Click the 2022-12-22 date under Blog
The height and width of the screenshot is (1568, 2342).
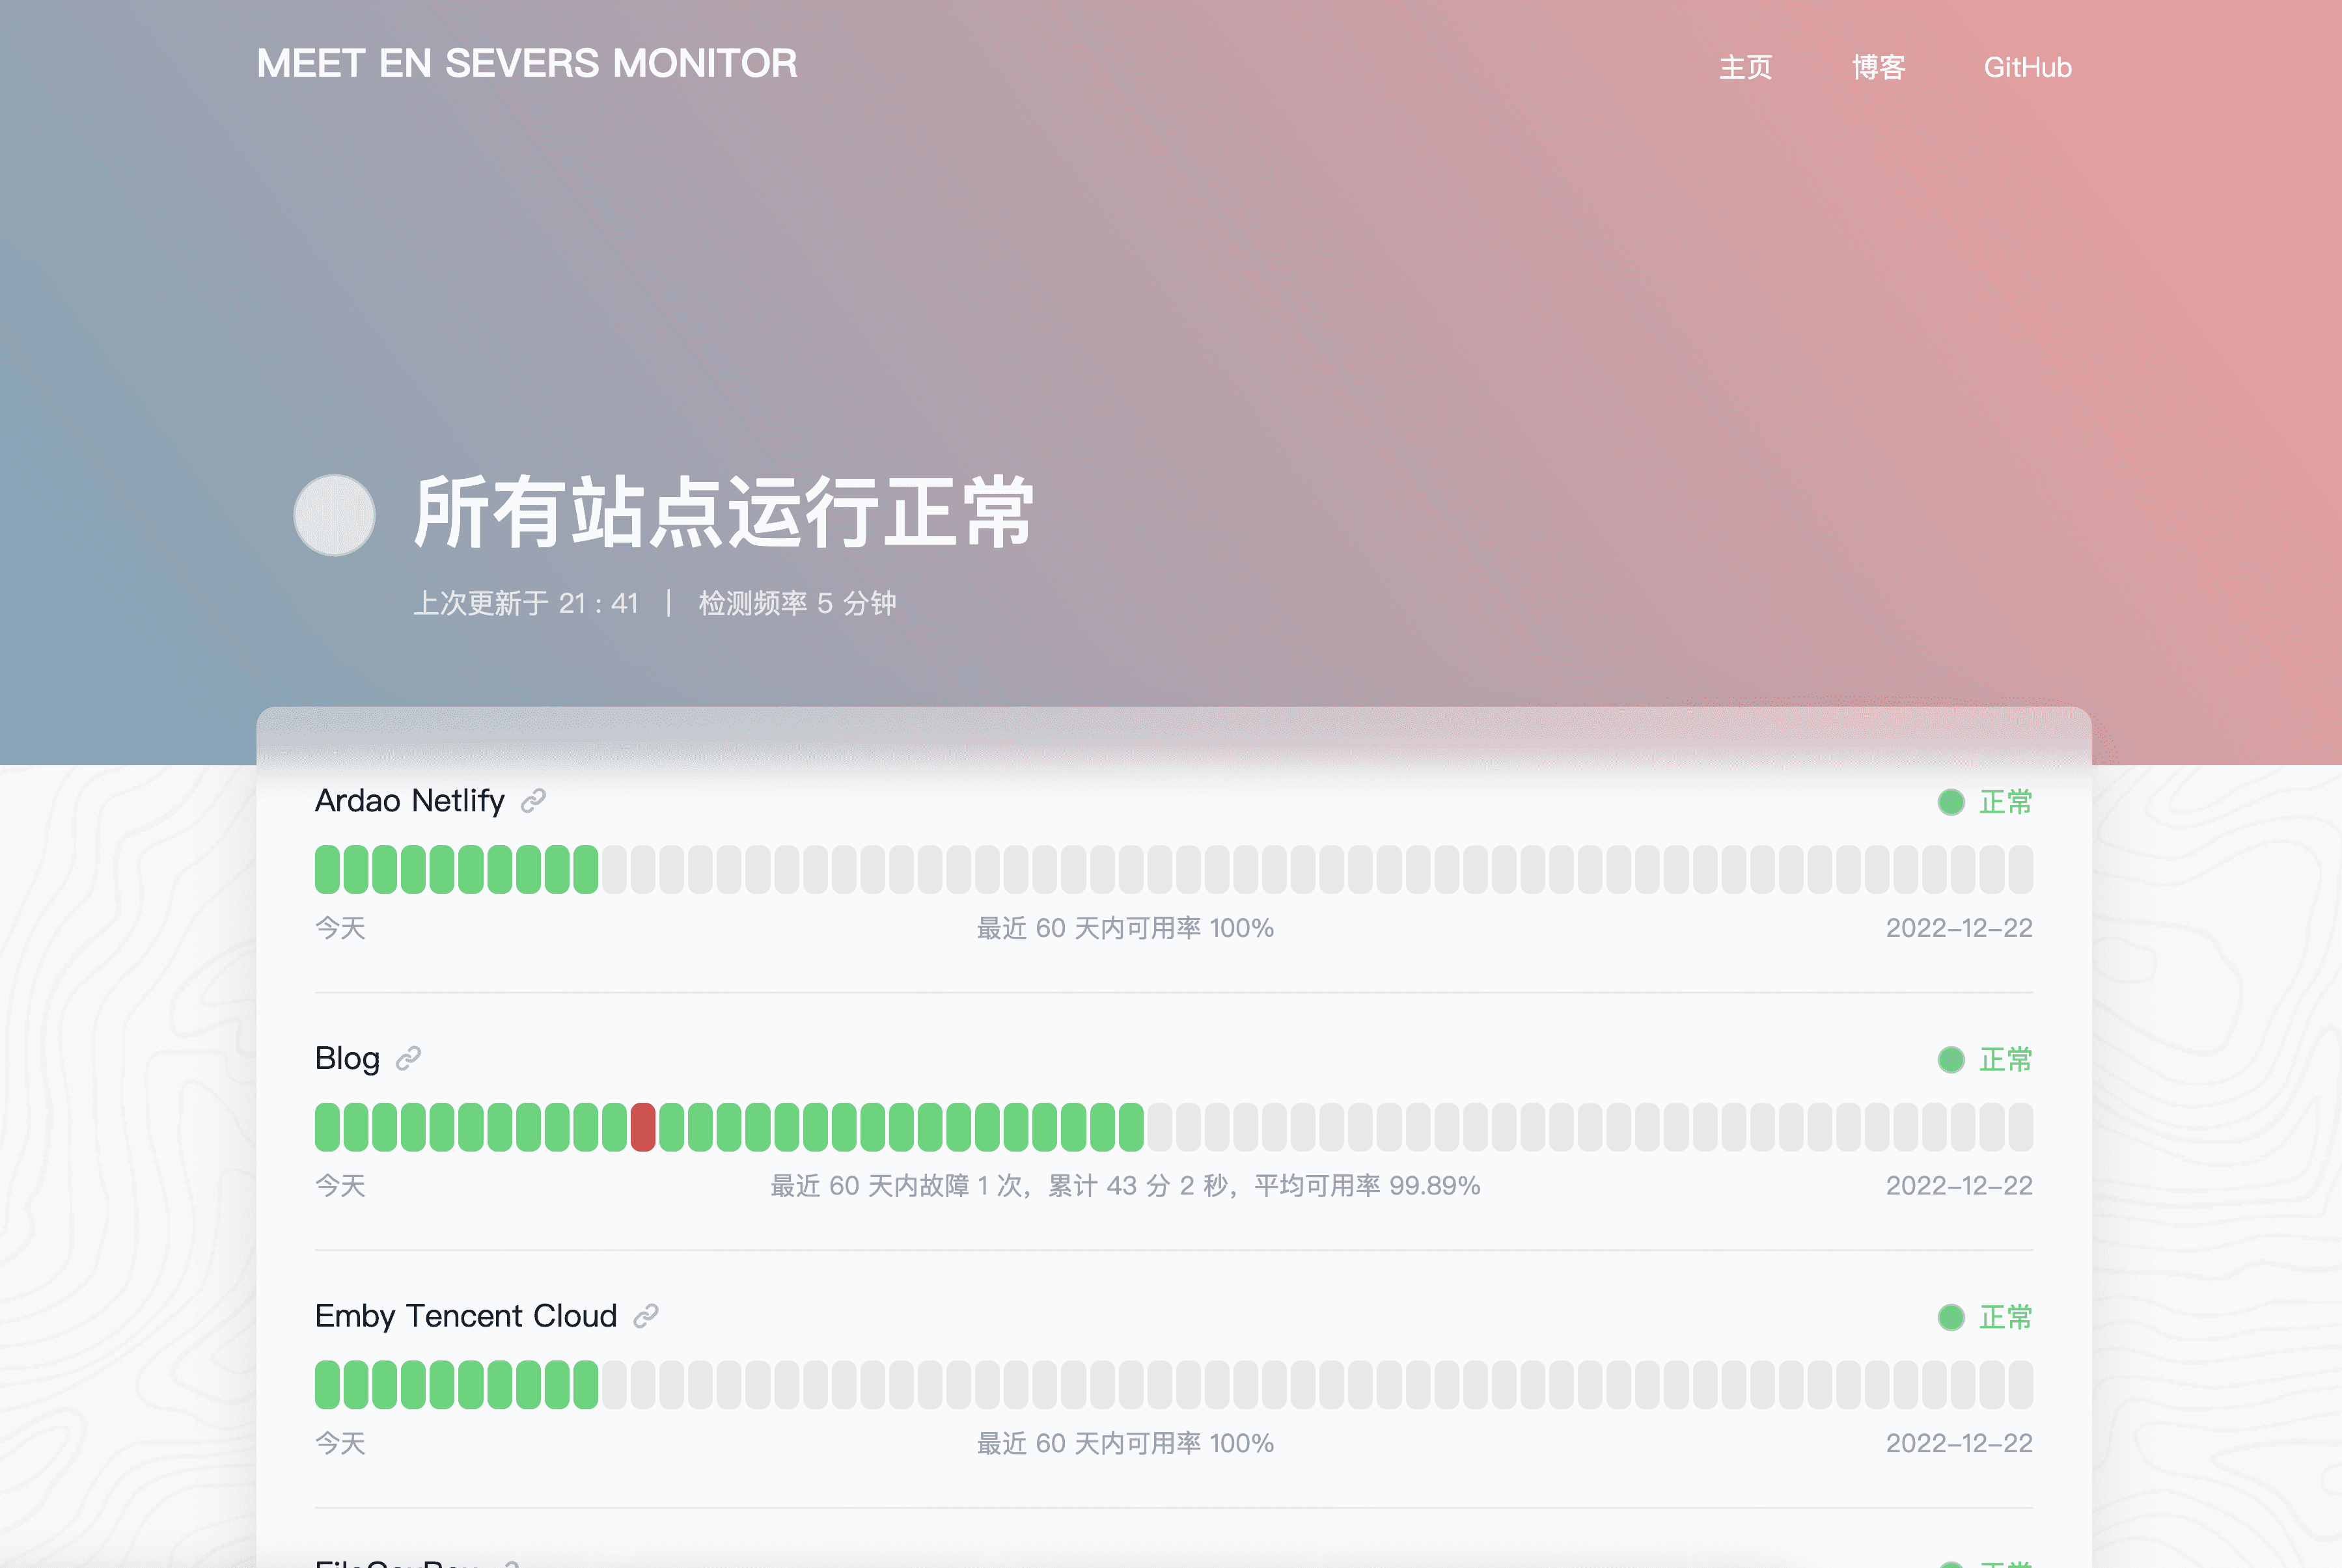(1959, 1186)
